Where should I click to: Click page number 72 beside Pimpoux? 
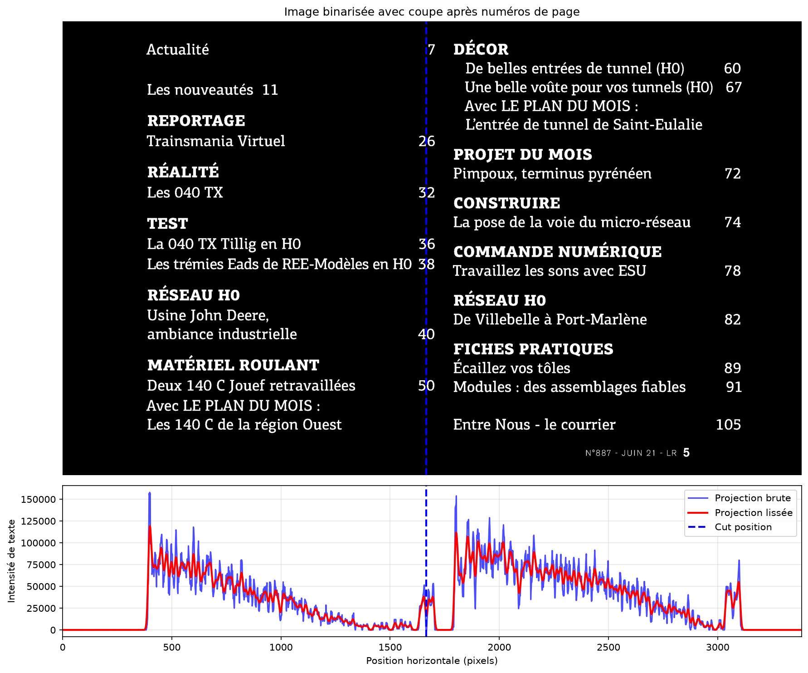[x=733, y=174]
